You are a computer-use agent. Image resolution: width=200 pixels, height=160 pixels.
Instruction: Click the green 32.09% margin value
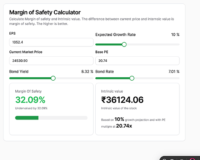(30, 100)
